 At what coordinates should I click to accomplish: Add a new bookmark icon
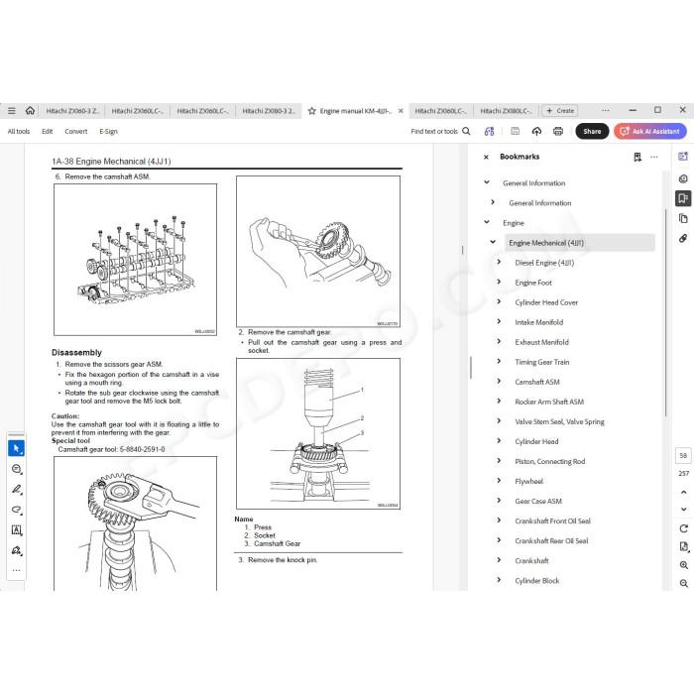coord(637,157)
